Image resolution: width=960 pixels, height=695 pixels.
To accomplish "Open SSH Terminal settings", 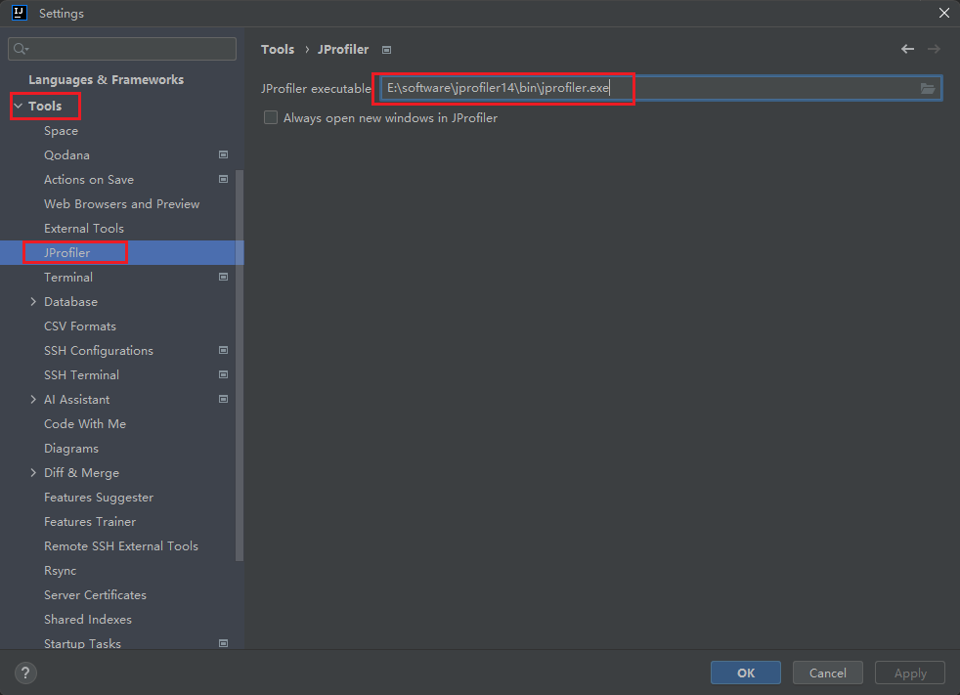I will point(81,375).
